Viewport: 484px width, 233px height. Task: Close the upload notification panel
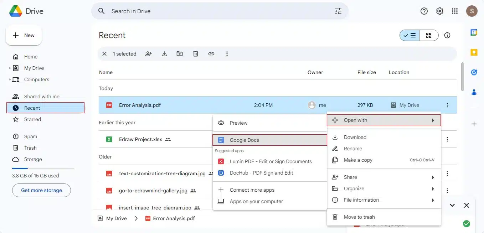tap(467, 205)
